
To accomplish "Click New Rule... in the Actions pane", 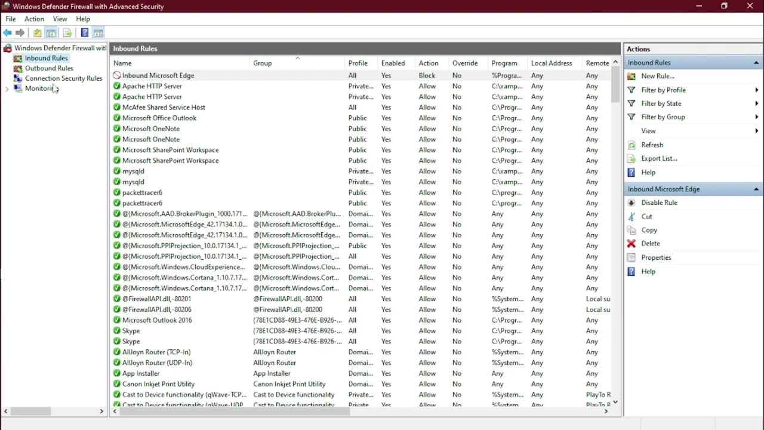I will [x=658, y=76].
